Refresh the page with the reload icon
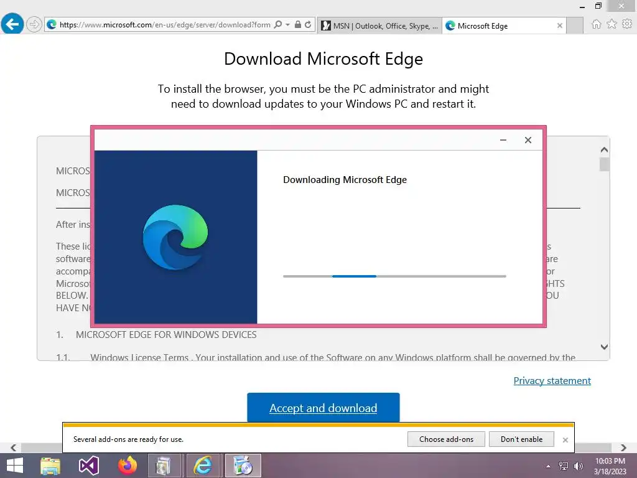The image size is (637, 478). (x=308, y=24)
